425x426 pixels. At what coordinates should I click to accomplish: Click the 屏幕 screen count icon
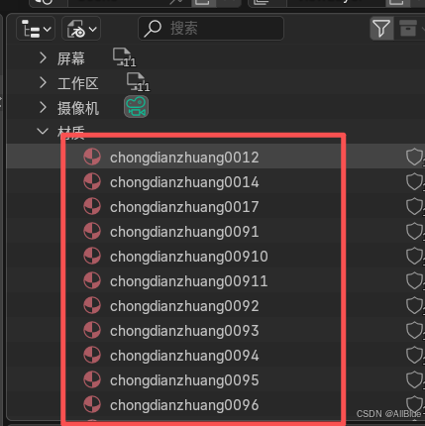124,57
